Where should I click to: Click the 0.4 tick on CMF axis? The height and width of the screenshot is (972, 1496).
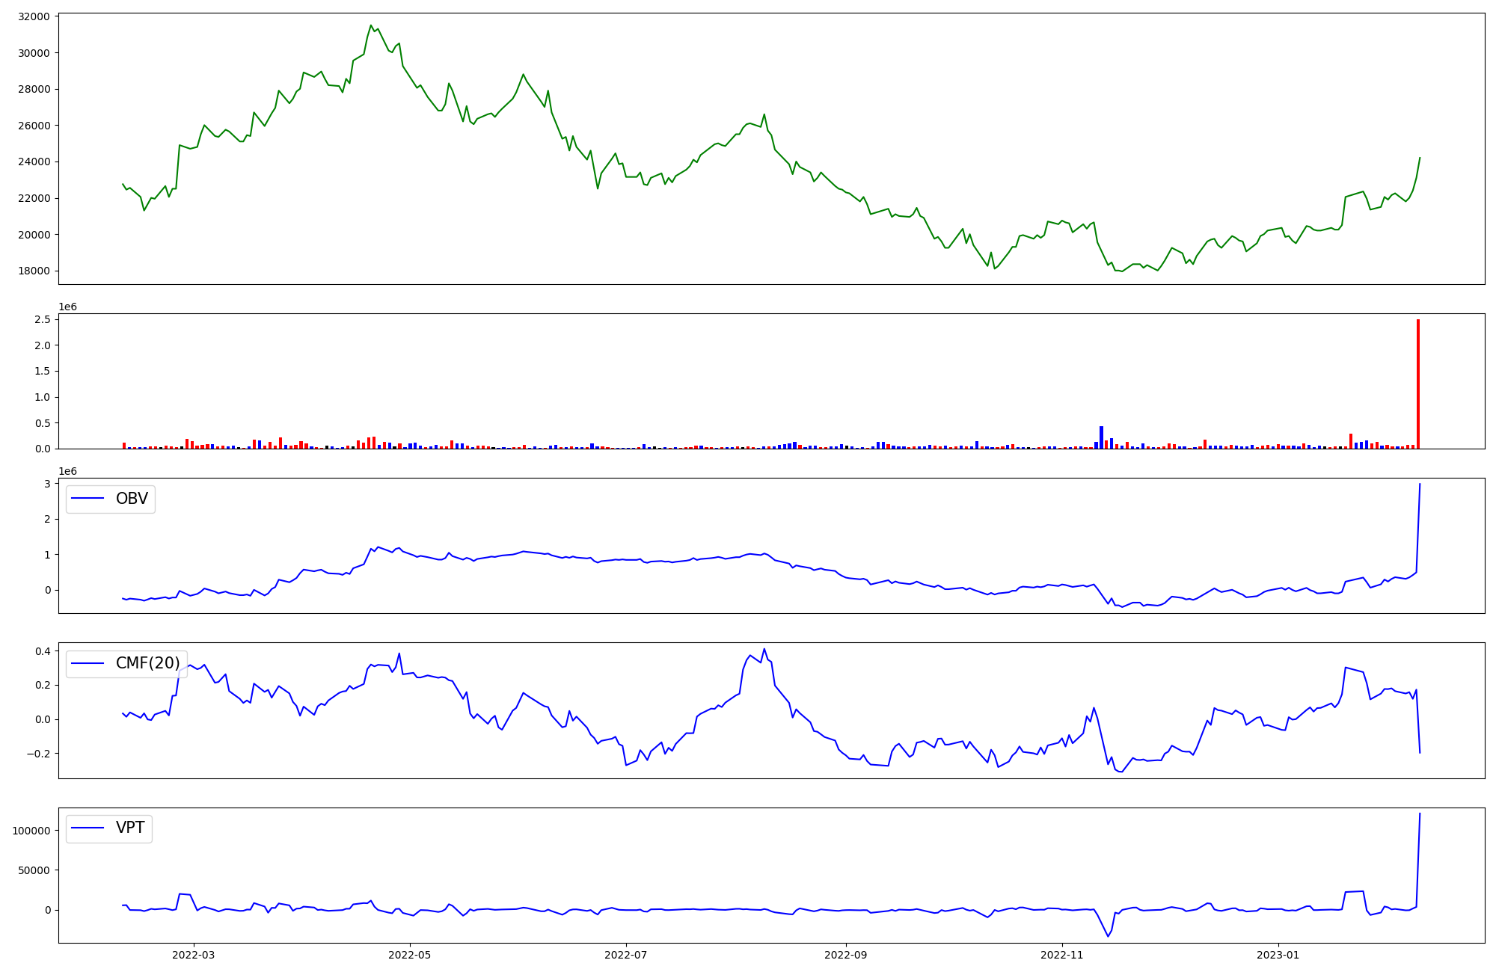(42, 651)
